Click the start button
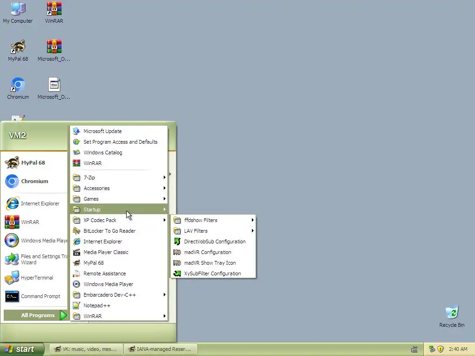Viewport: 475px width, 356px height. [x=22, y=349]
